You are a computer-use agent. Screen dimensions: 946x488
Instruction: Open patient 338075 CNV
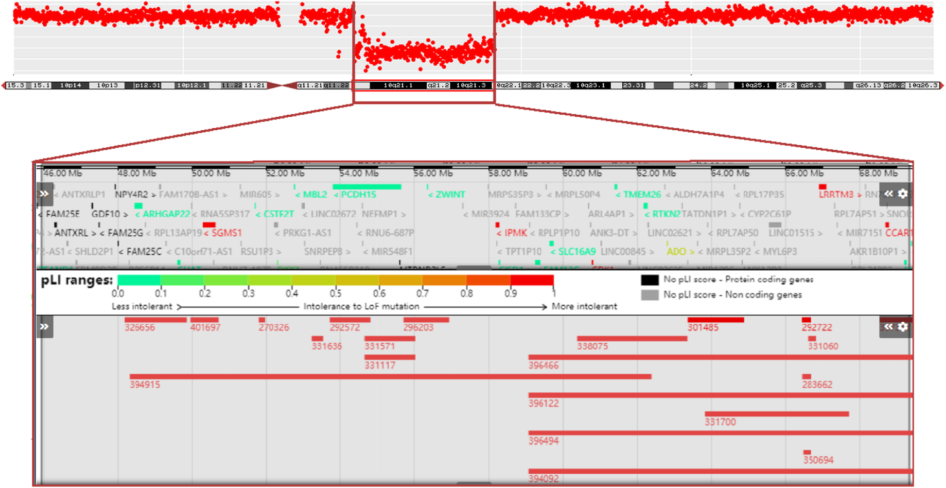(632, 338)
